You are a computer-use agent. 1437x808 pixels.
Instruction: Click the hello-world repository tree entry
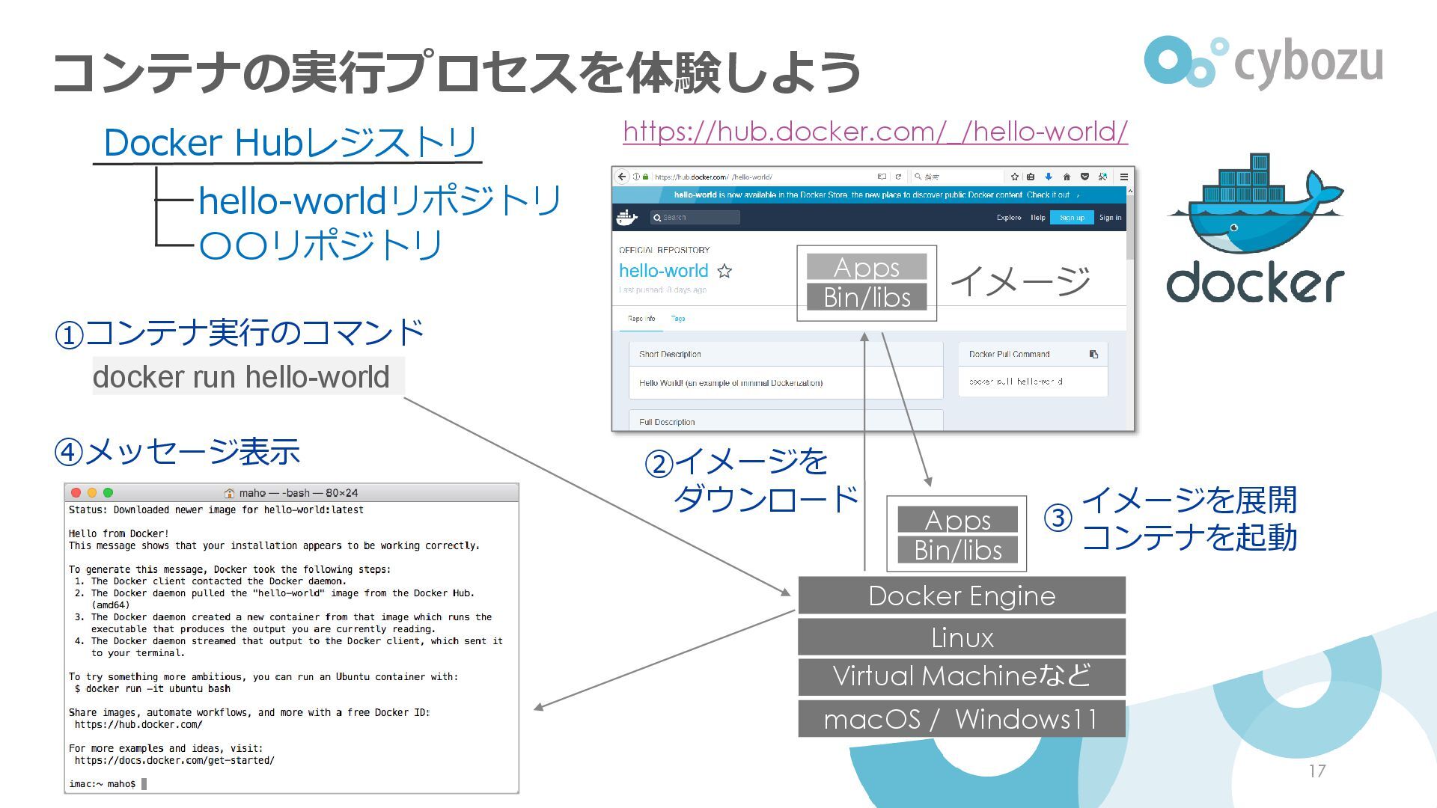379,201
